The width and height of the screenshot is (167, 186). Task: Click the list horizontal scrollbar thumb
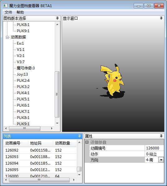tap(39, 180)
